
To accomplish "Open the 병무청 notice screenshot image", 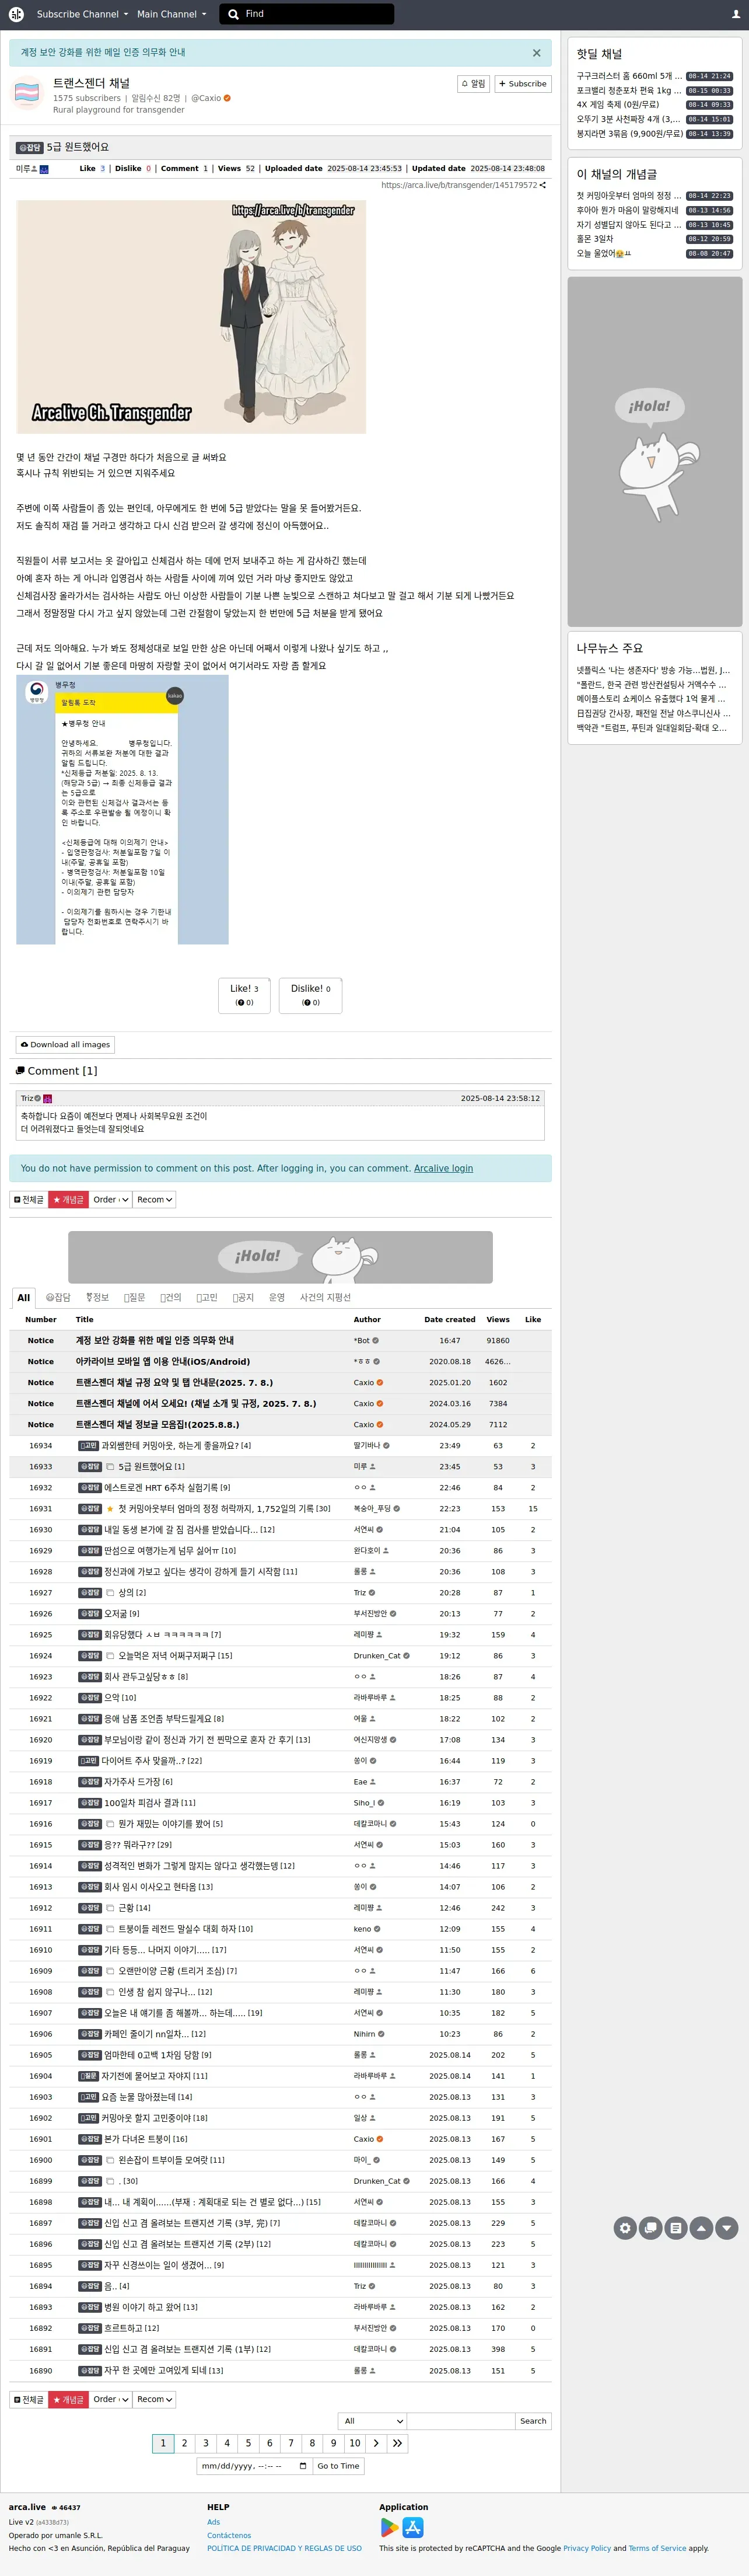I will click(122, 810).
